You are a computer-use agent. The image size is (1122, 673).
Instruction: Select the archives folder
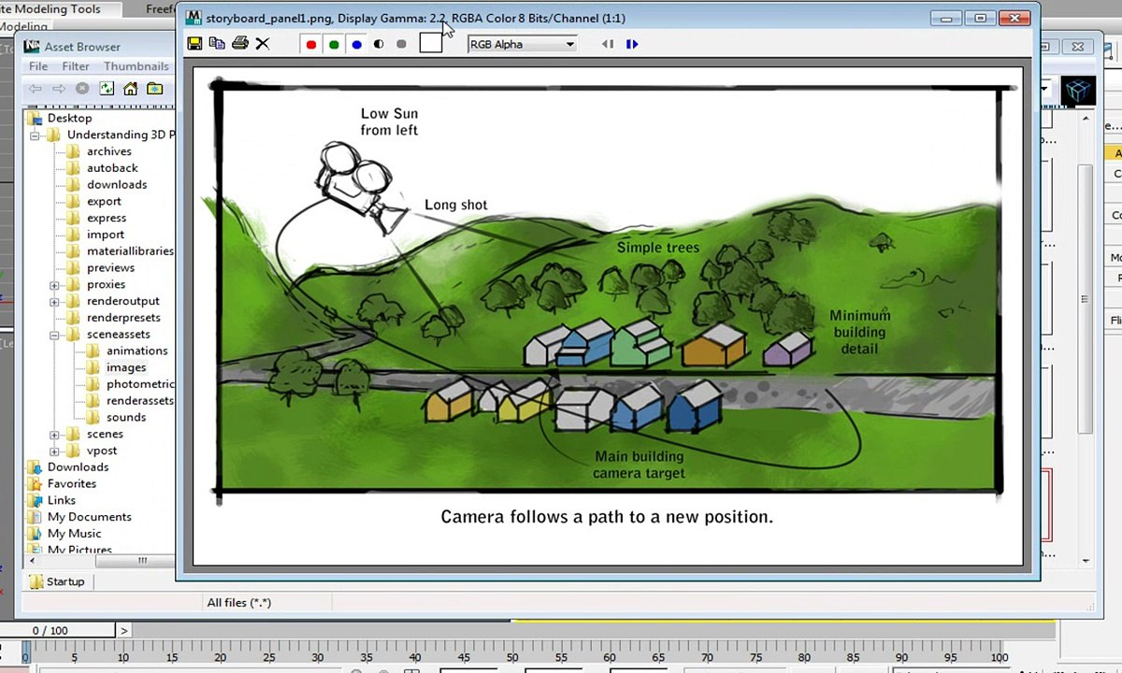pos(109,151)
